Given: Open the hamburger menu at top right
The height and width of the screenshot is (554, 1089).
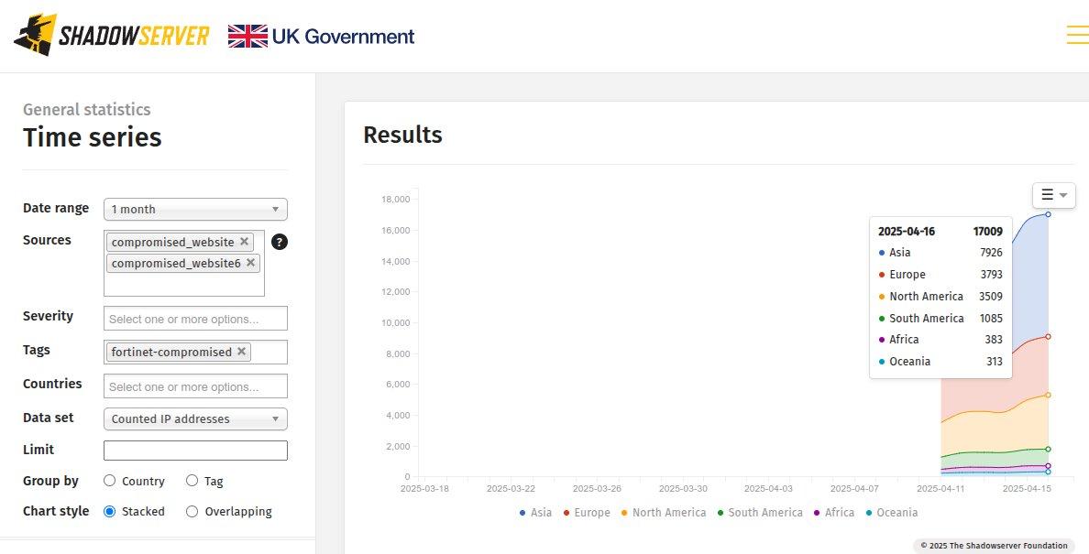Looking at the screenshot, I should 1077,35.
